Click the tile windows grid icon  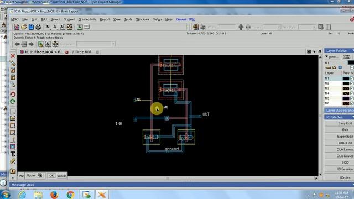tap(309, 51)
